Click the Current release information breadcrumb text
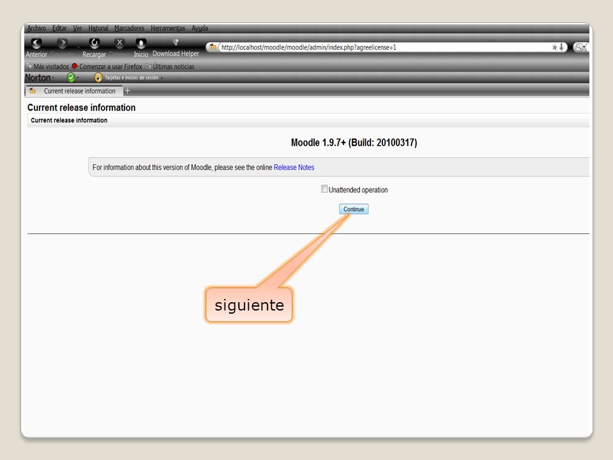Viewport: 613px width, 460px height. click(x=69, y=121)
